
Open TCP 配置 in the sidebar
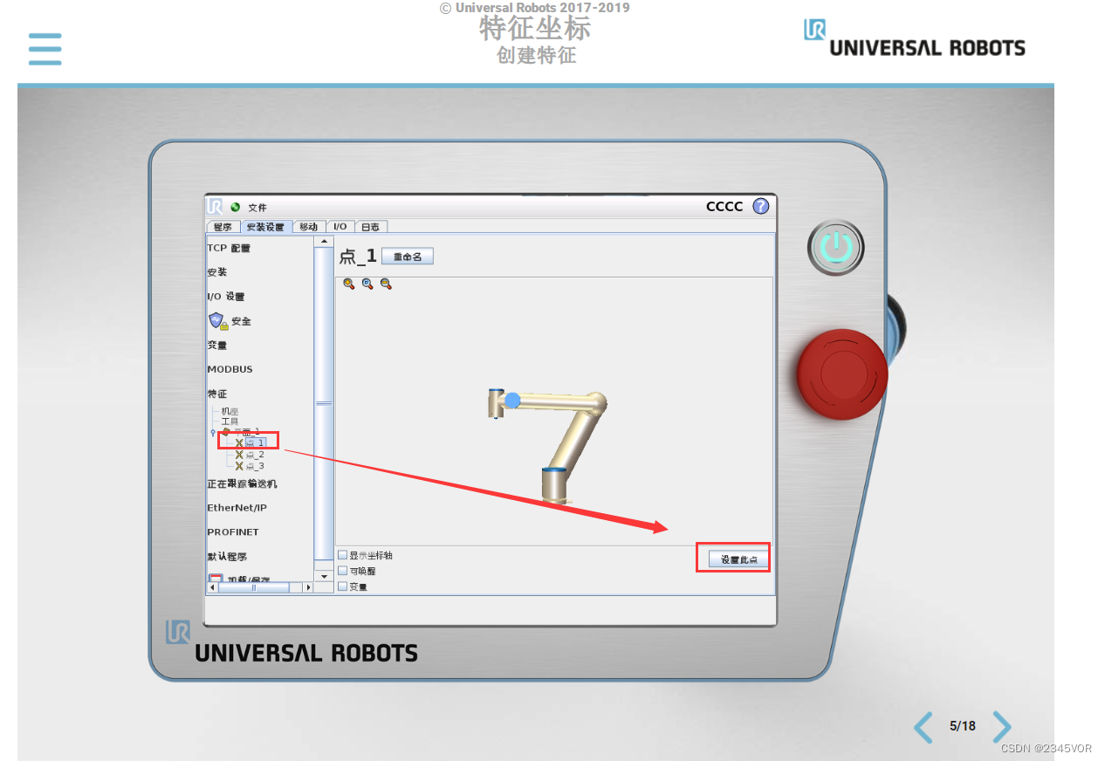tap(229, 248)
